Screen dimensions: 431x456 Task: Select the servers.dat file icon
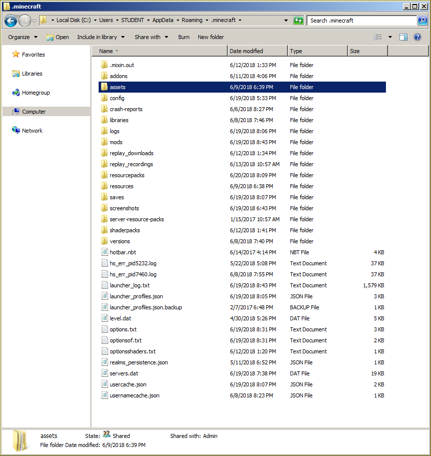tap(105, 373)
